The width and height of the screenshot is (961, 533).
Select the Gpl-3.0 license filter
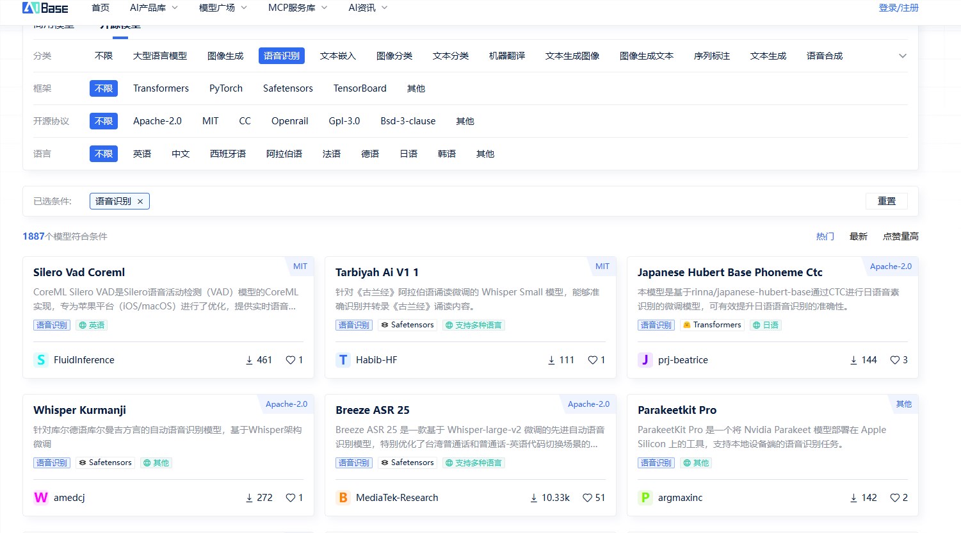coord(344,121)
